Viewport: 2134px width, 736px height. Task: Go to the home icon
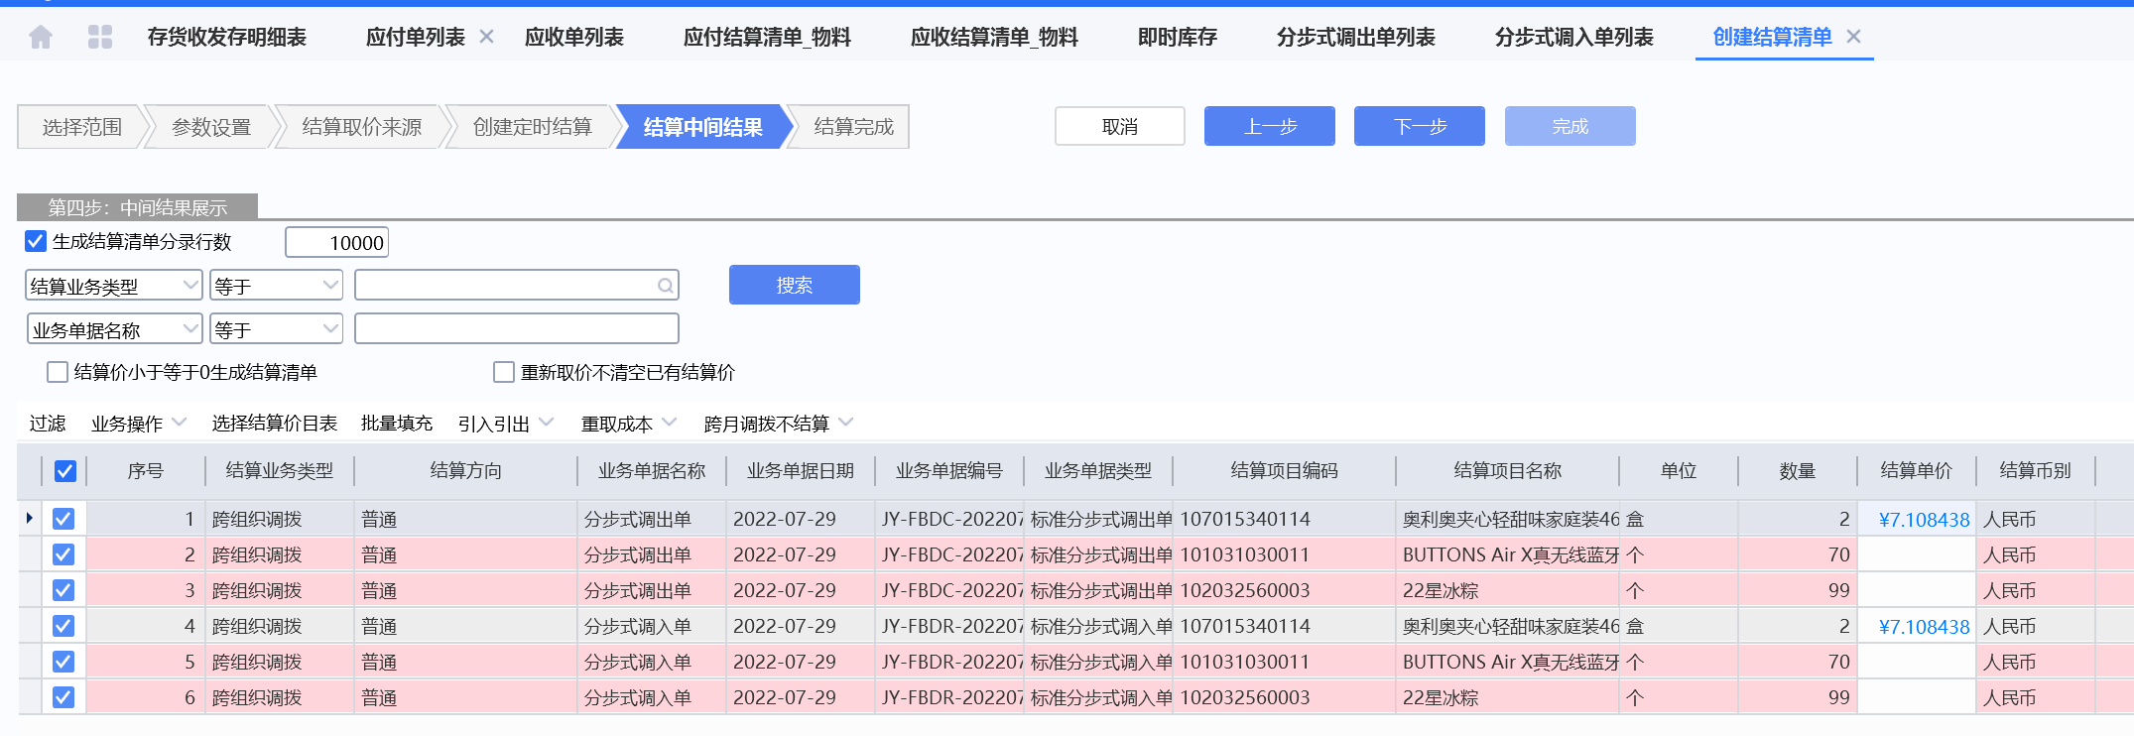point(41,38)
